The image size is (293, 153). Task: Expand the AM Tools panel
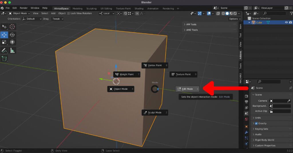click(x=191, y=25)
